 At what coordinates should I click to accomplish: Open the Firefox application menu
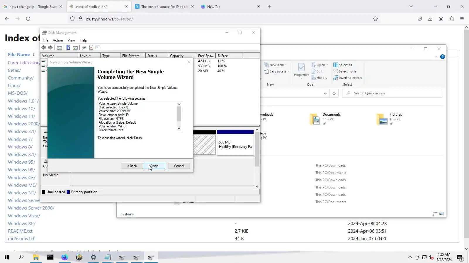click(x=462, y=19)
